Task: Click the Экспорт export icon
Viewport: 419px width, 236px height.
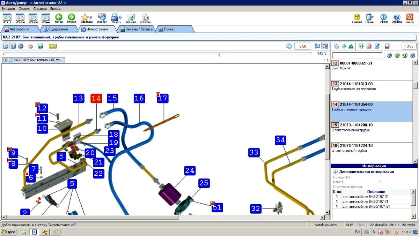Action: point(102,18)
